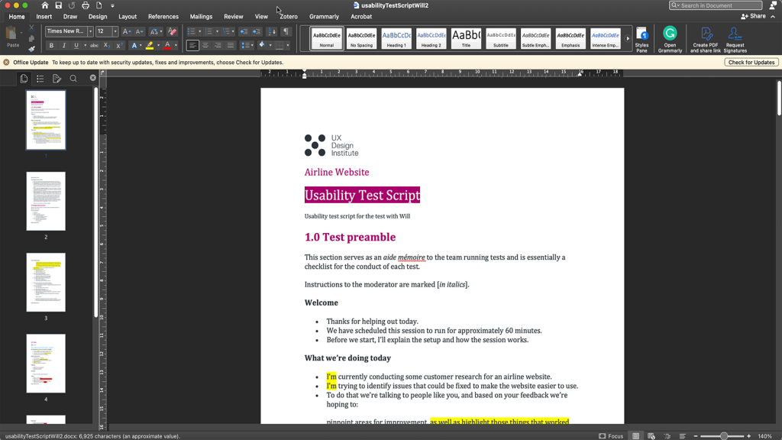Open the font size dropdown
This screenshot has width=782, height=440.
(115, 32)
